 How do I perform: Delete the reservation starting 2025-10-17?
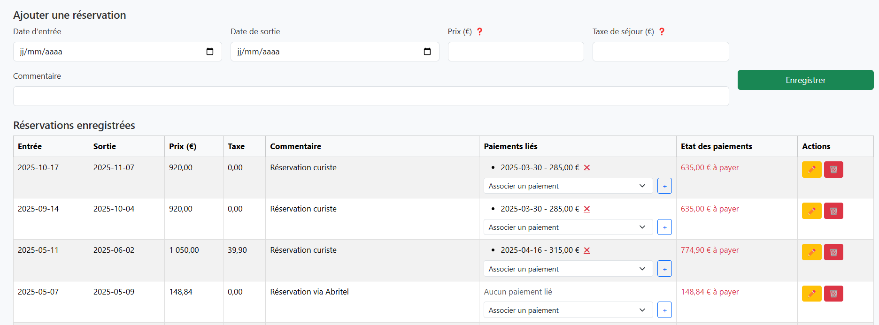833,169
